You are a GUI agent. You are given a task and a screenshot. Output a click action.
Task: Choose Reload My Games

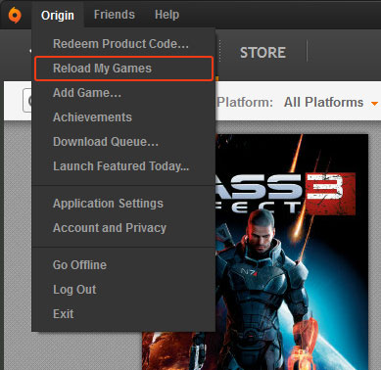(123, 69)
